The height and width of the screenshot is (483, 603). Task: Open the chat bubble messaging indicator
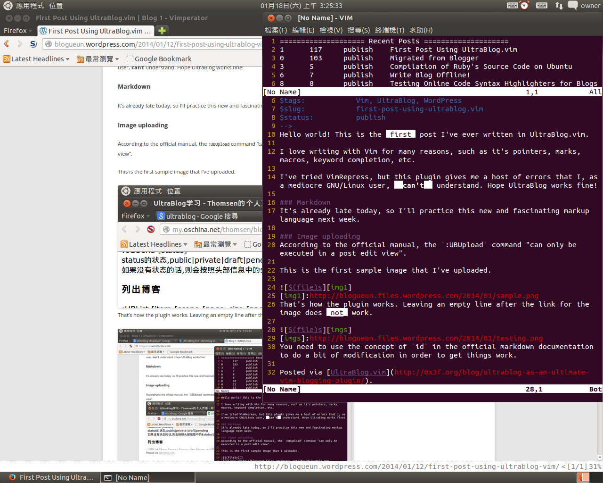point(573,6)
